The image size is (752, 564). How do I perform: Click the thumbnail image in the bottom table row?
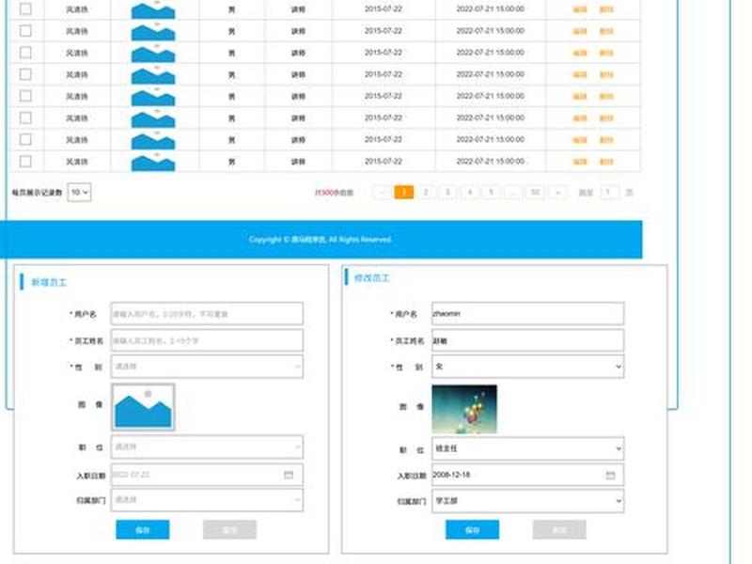[153, 162]
